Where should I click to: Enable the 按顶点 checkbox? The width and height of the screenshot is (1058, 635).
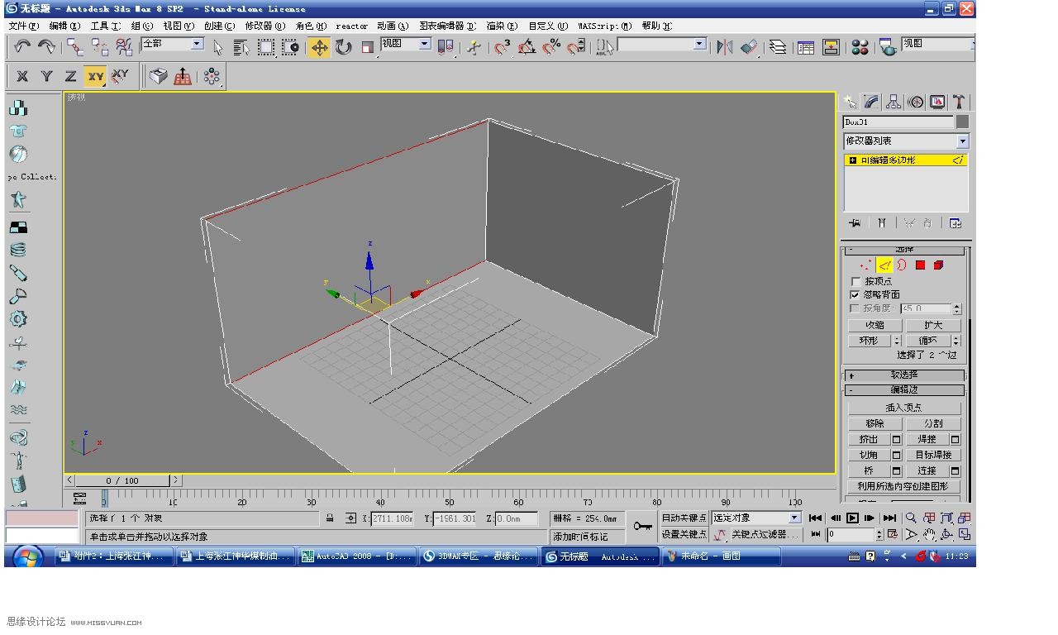coord(855,282)
